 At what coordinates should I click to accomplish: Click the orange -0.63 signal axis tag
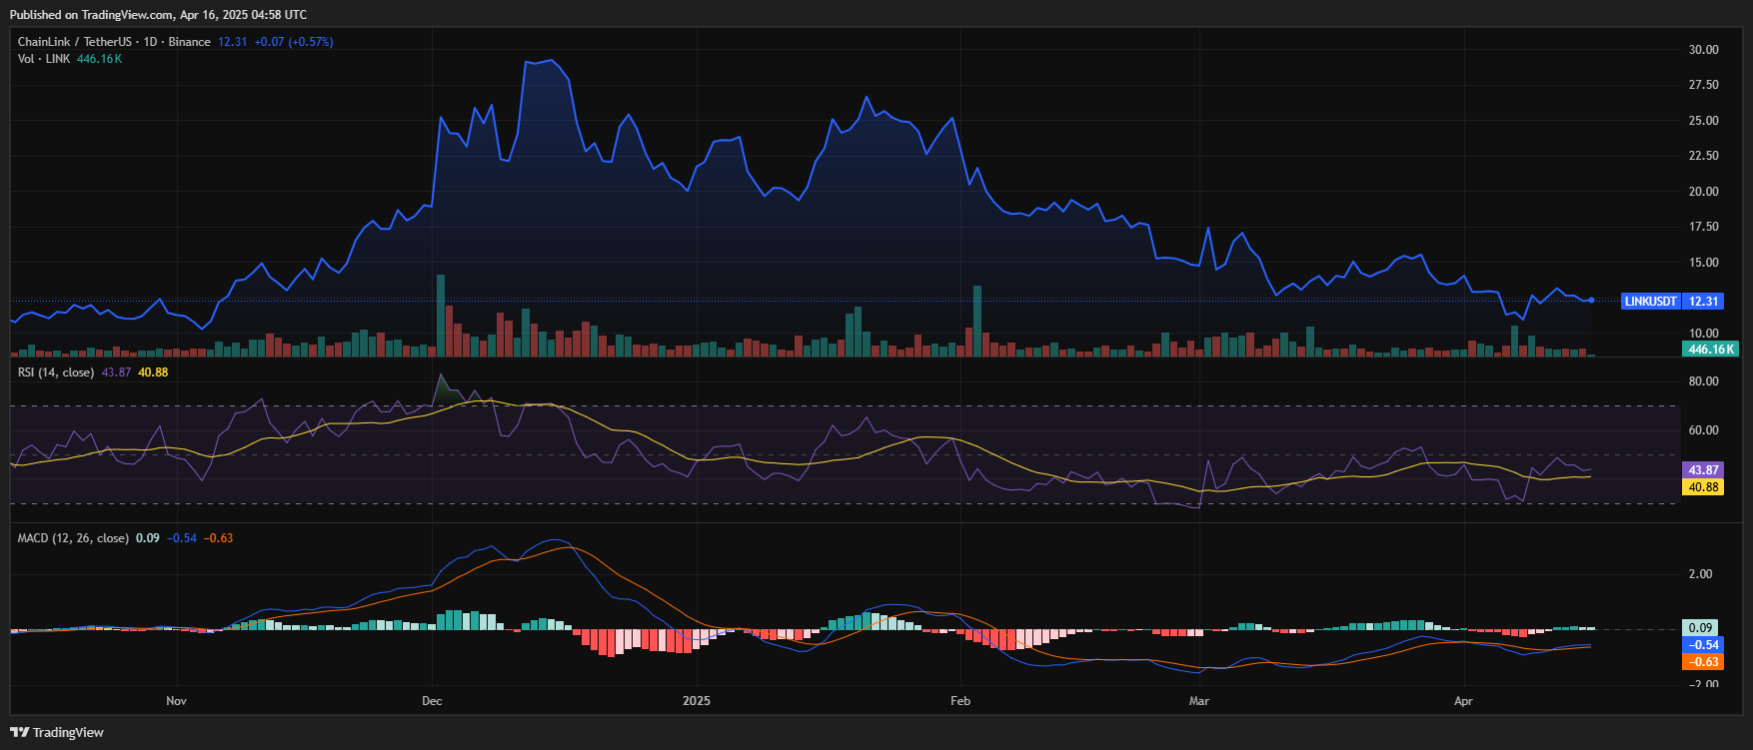tap(1703, 662)
